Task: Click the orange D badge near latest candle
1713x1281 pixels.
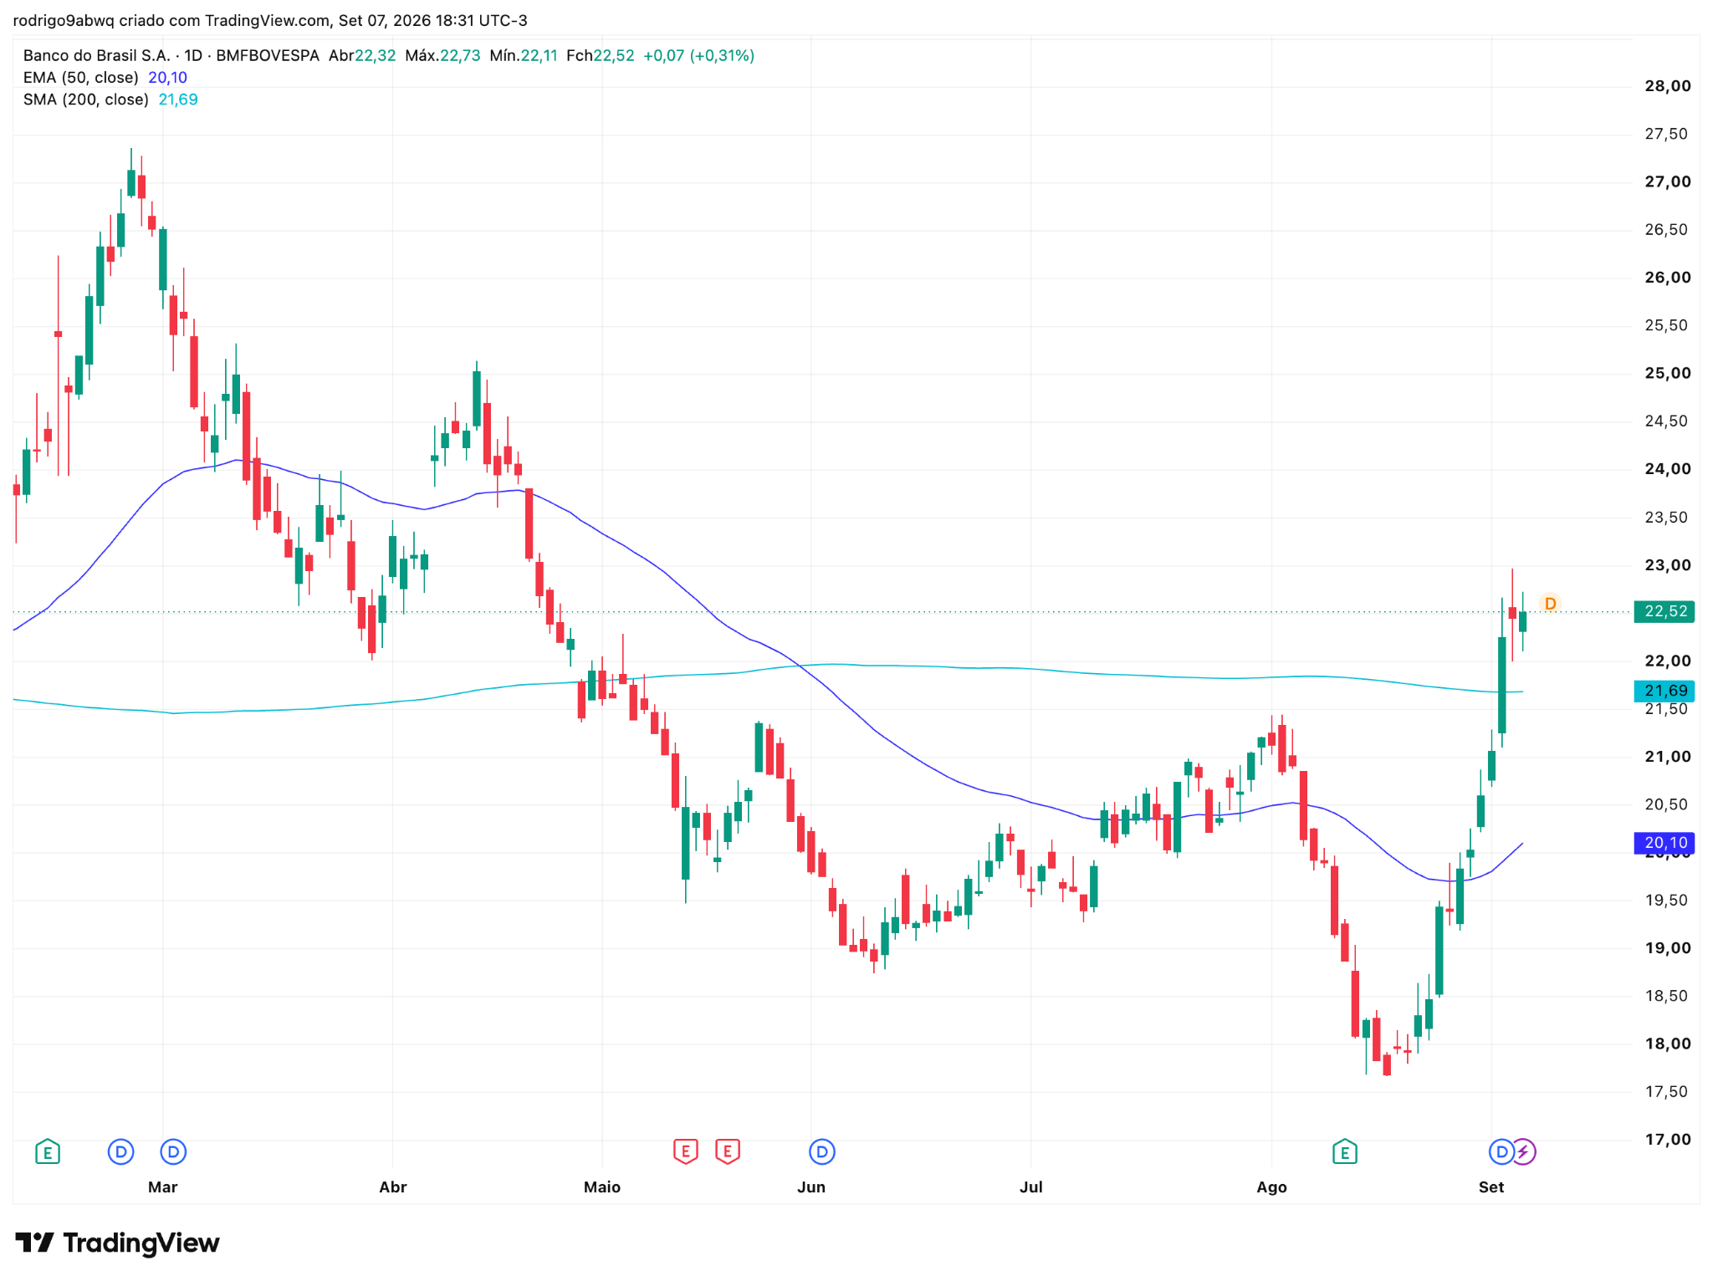Action: 1550,604
